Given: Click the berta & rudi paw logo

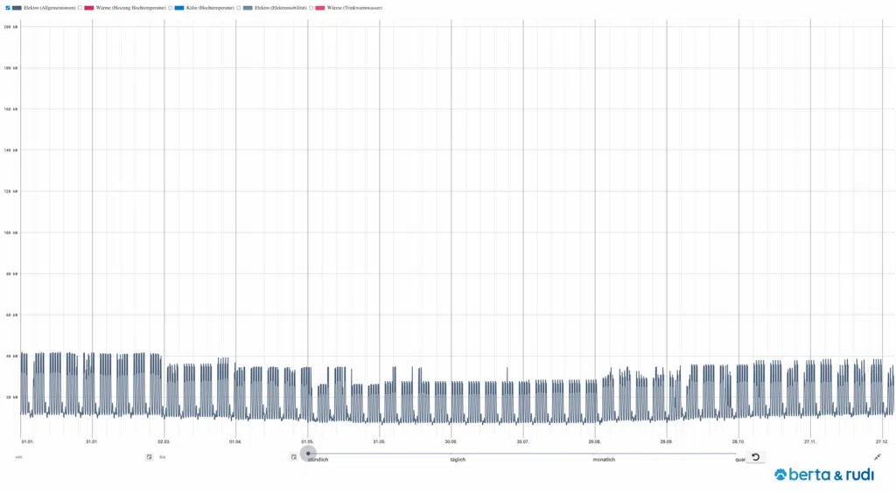Looking at the screenshot, I should tap(780, 476).
